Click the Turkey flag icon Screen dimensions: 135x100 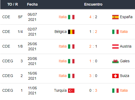[x=71, y=91]
